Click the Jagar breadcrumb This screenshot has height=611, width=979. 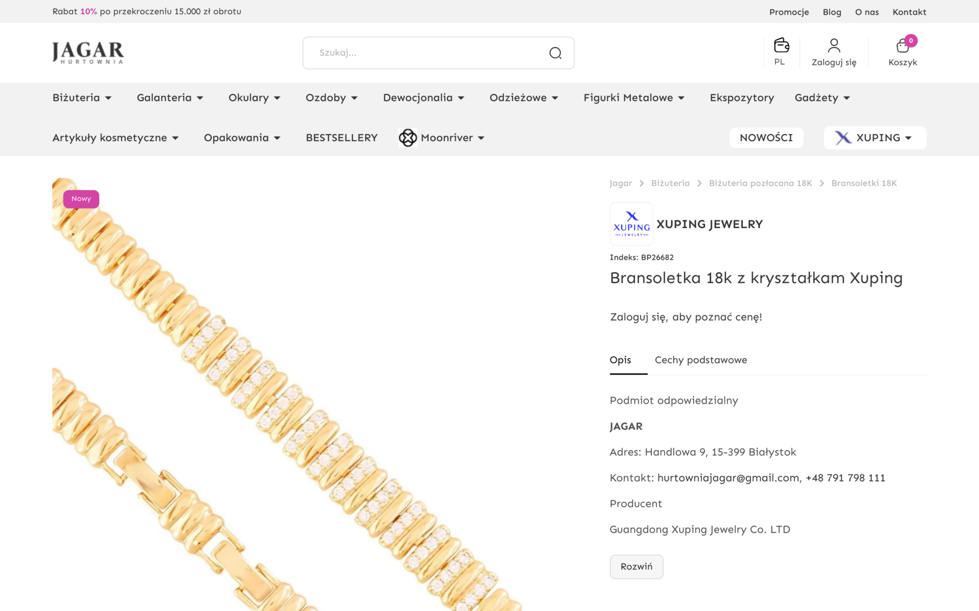click(x=620, y=183)
